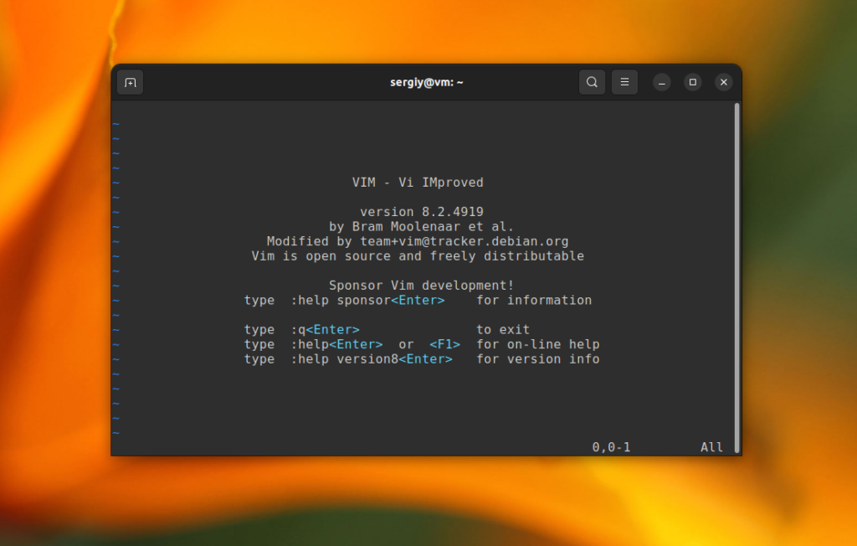Click the line 'by Bram Moolenaar et al.'
Screen dimensions: 857x546
click(x=422, y=226)
